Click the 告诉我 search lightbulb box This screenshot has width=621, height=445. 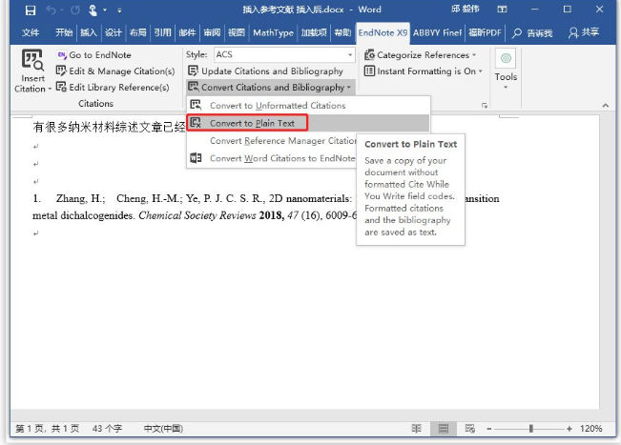(532, 32)
